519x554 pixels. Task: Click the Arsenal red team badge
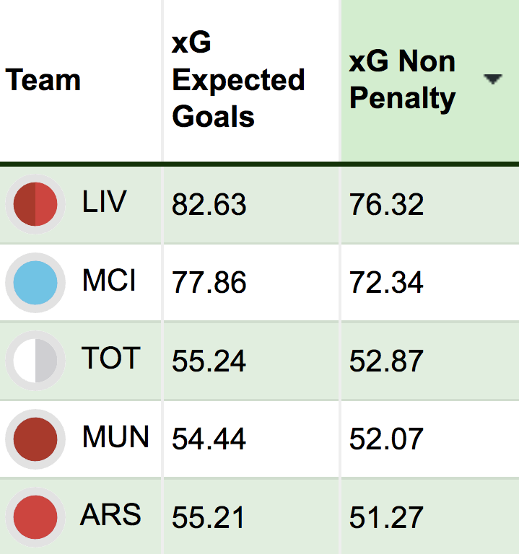(x=35, y=517)
